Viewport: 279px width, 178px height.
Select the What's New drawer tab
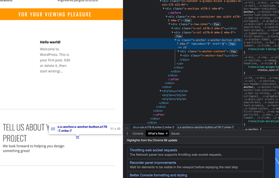coord(156,134)
